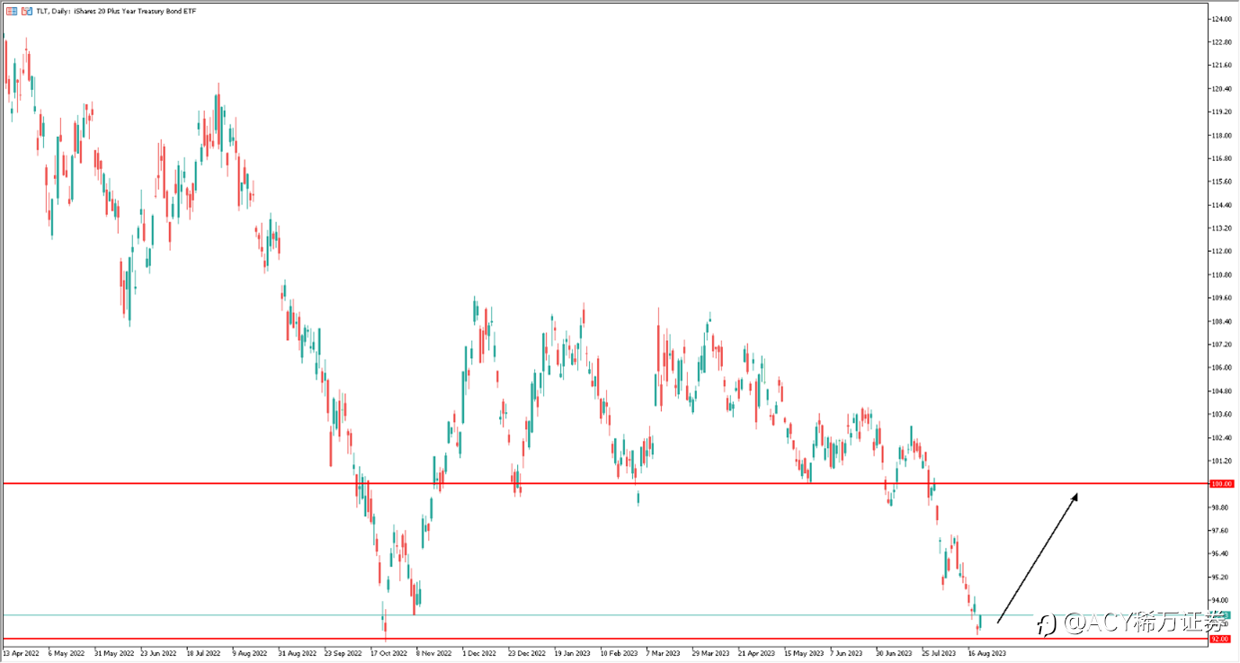
Task: Click the '13 Apr 2022' date axis label
Action: [x=21, y=654]
